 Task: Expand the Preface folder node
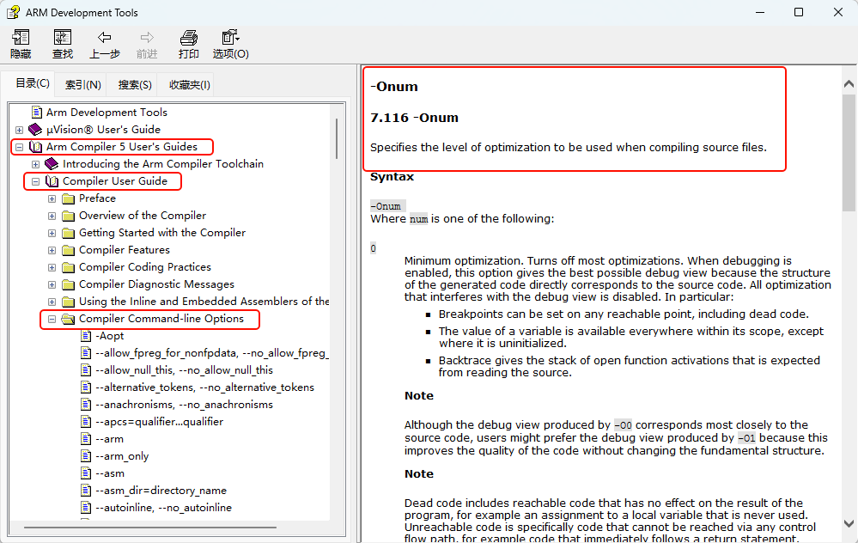click(x=52, y=198)
